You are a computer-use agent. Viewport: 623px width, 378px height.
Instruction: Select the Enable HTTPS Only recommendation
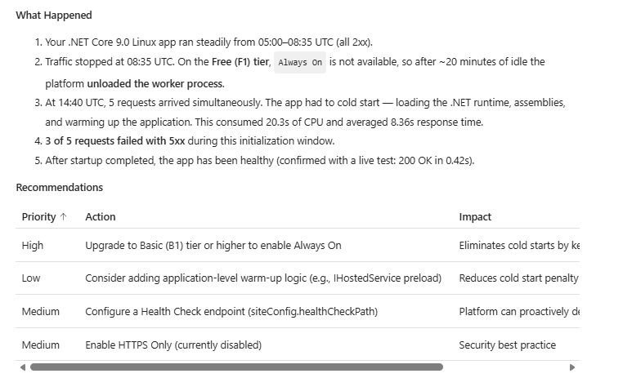pos(173,345)
